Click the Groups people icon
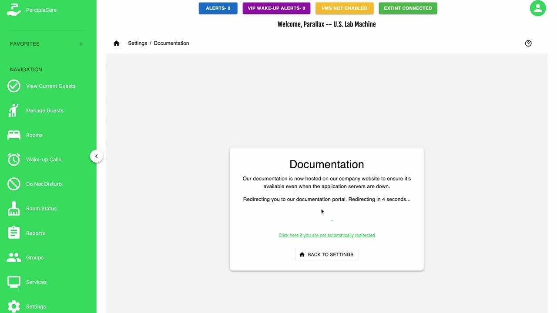Viewport: 557px width, 313px height. tap(14, 257)
